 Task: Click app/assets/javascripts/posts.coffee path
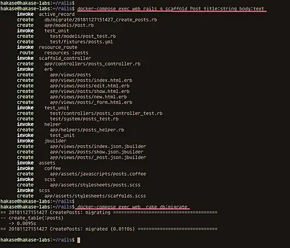[x=98, y=174]
